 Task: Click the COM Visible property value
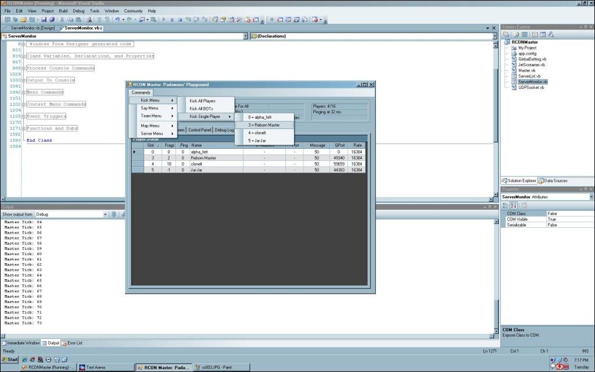[569, 219]
